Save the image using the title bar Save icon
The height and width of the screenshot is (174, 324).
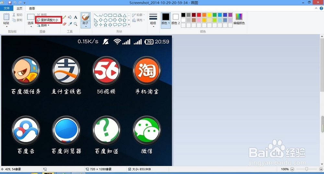(10, 3)
